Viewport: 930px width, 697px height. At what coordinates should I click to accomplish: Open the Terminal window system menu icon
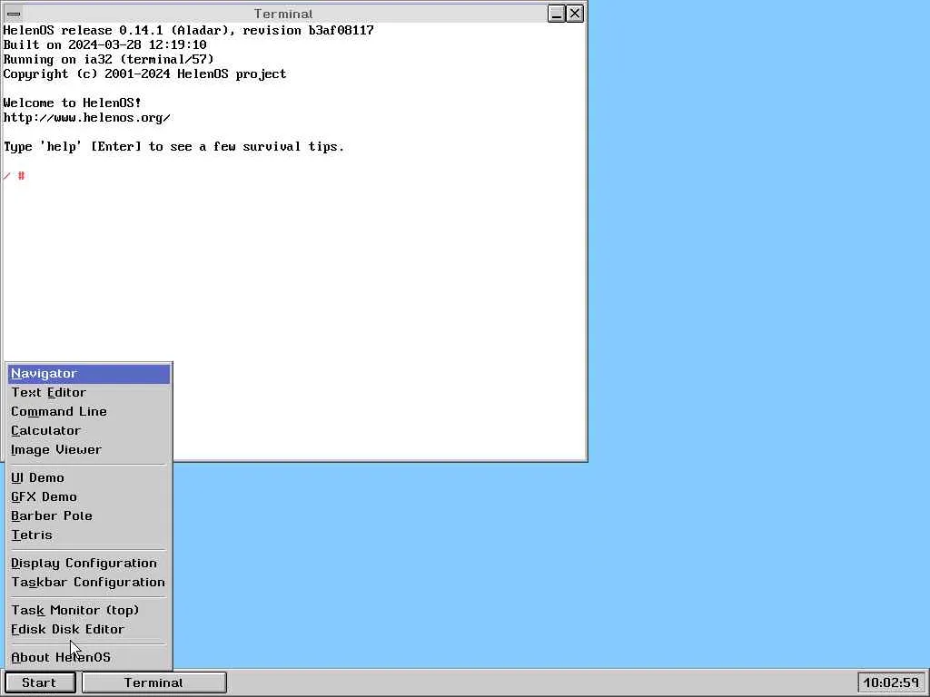(14, 14)
